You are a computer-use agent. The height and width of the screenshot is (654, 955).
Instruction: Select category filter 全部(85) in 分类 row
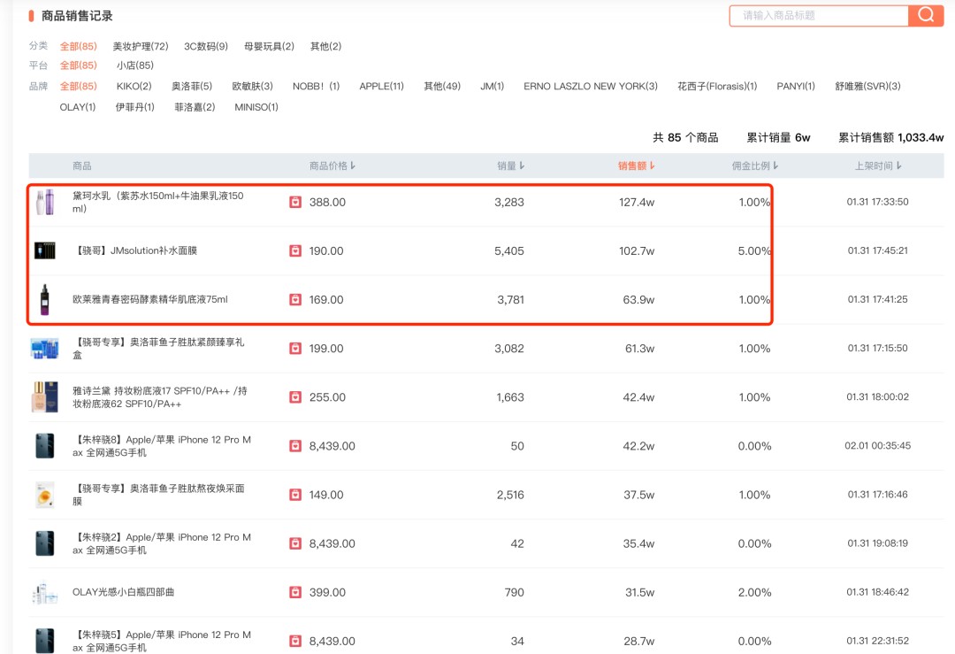coord(78,46)
